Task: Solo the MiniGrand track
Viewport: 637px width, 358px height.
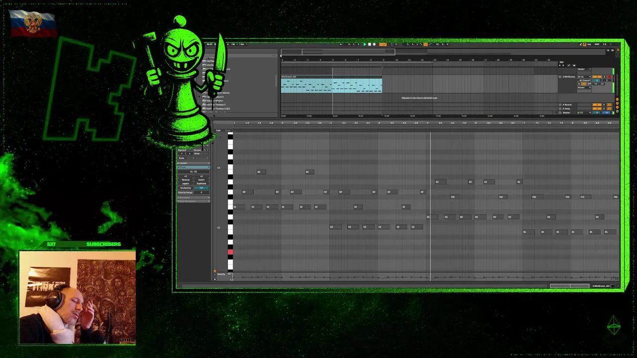Action: click(604, 77)
